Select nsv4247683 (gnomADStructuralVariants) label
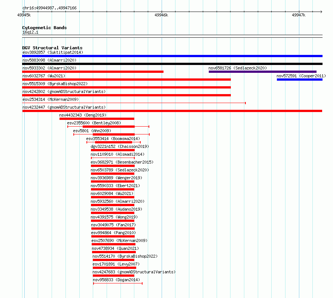Image resolution: width=333 pixels, height=298 pixels. pos(134,272)
